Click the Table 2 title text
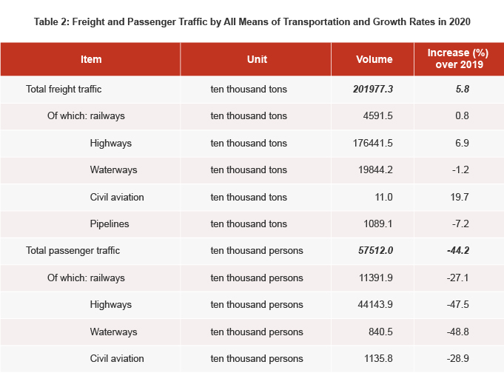The height and width of the screenshot is (373, 504). (252, 21)
